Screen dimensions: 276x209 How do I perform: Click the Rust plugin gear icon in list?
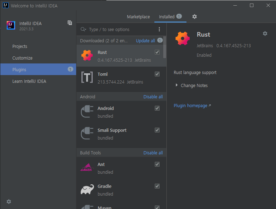[x=87, y=55]
